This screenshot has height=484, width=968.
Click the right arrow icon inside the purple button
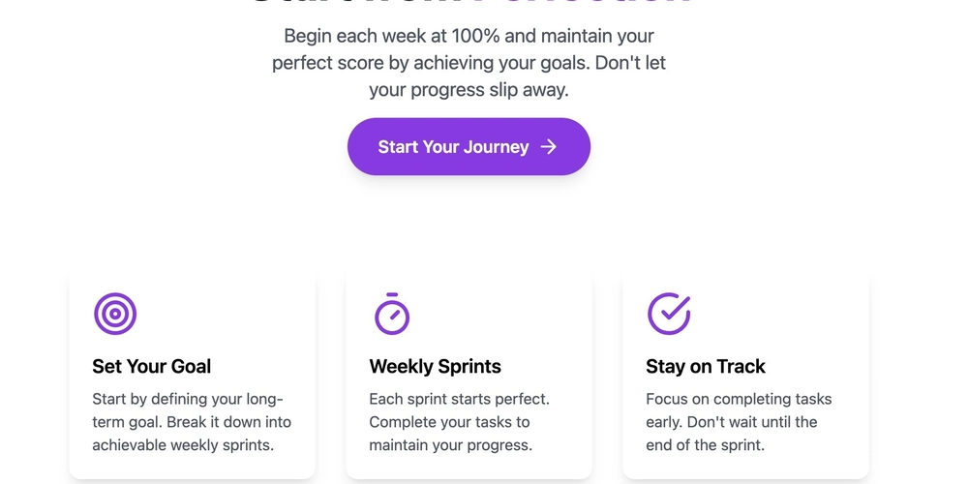548,146
